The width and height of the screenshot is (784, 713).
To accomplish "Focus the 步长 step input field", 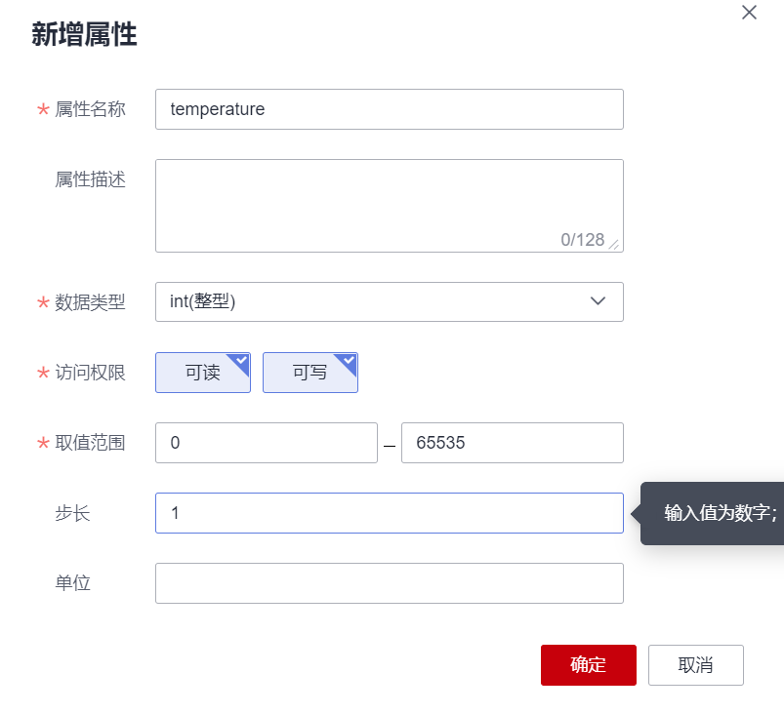I will [389, 513].
